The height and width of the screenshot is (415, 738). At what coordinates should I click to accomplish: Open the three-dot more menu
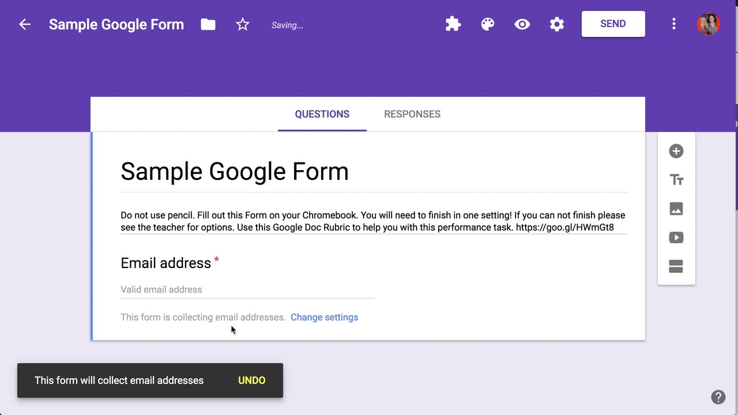point(673,24)
